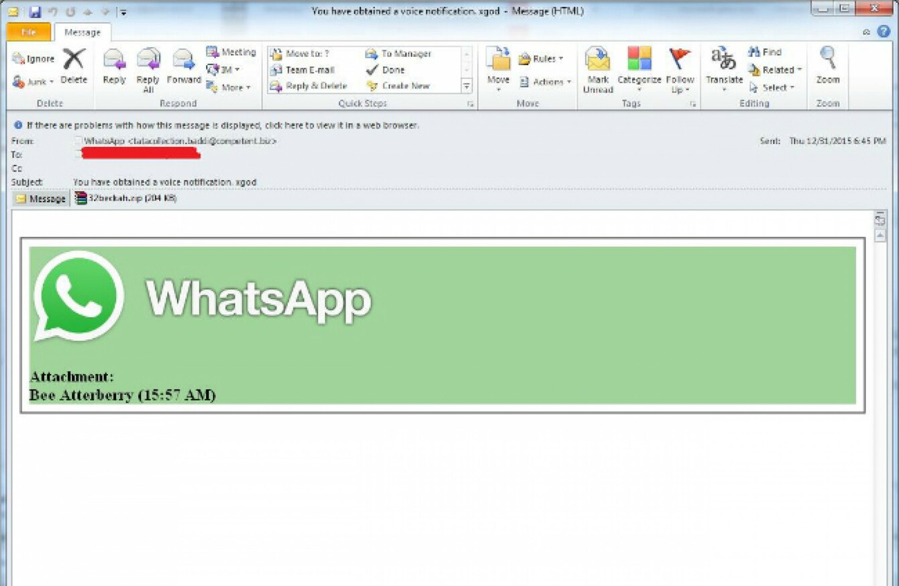Set a Follow Up flag
The image size is (899, 586).
680,70
